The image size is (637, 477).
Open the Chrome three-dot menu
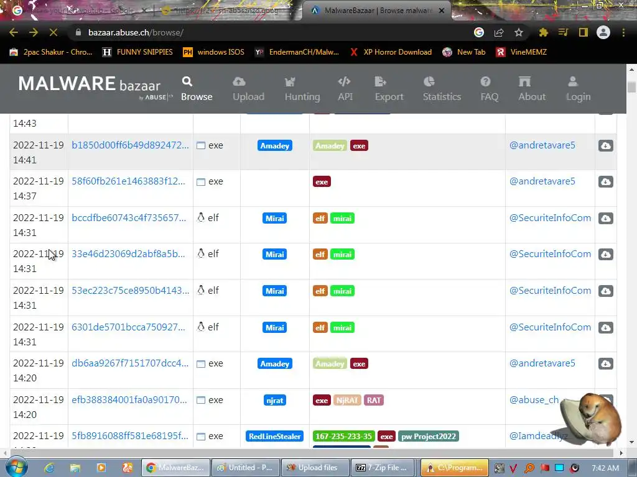(x=623, y=32)
